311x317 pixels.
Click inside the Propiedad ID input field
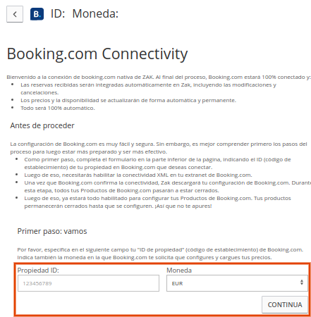[88, 283]
